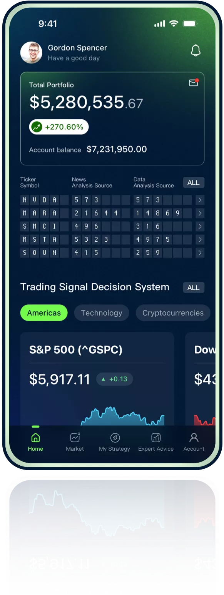Tap the +270.60% gain badge
224x595 pixels.
(x=59, y=127)
